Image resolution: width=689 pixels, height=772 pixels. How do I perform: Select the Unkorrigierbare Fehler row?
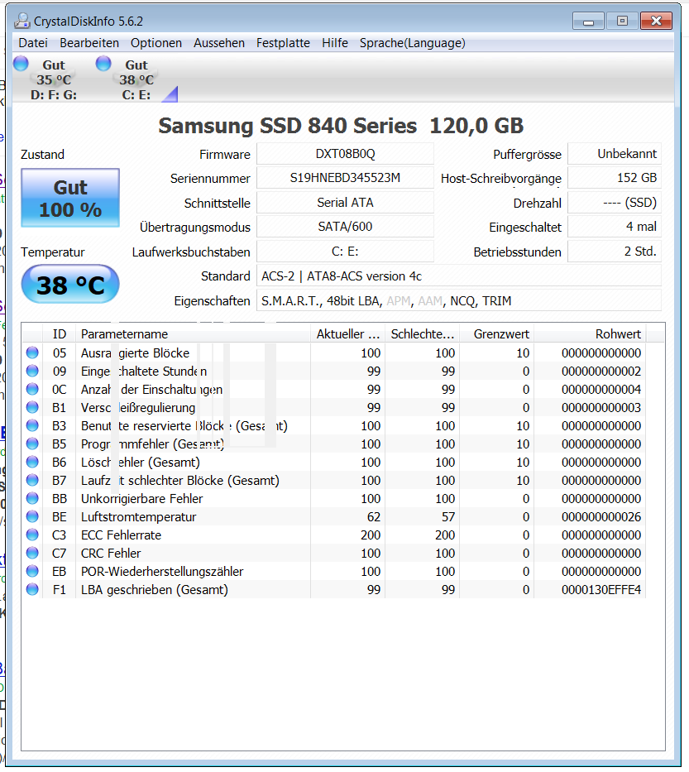coord(333,498)
